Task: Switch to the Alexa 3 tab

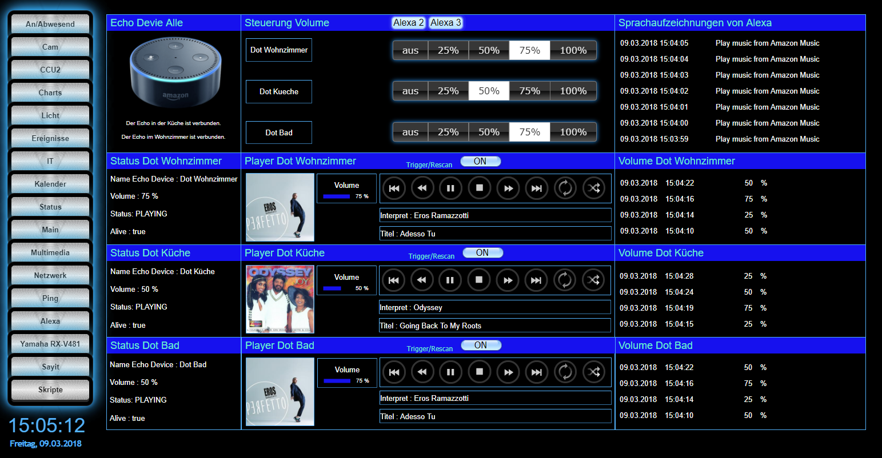Action: coord(446,23)
